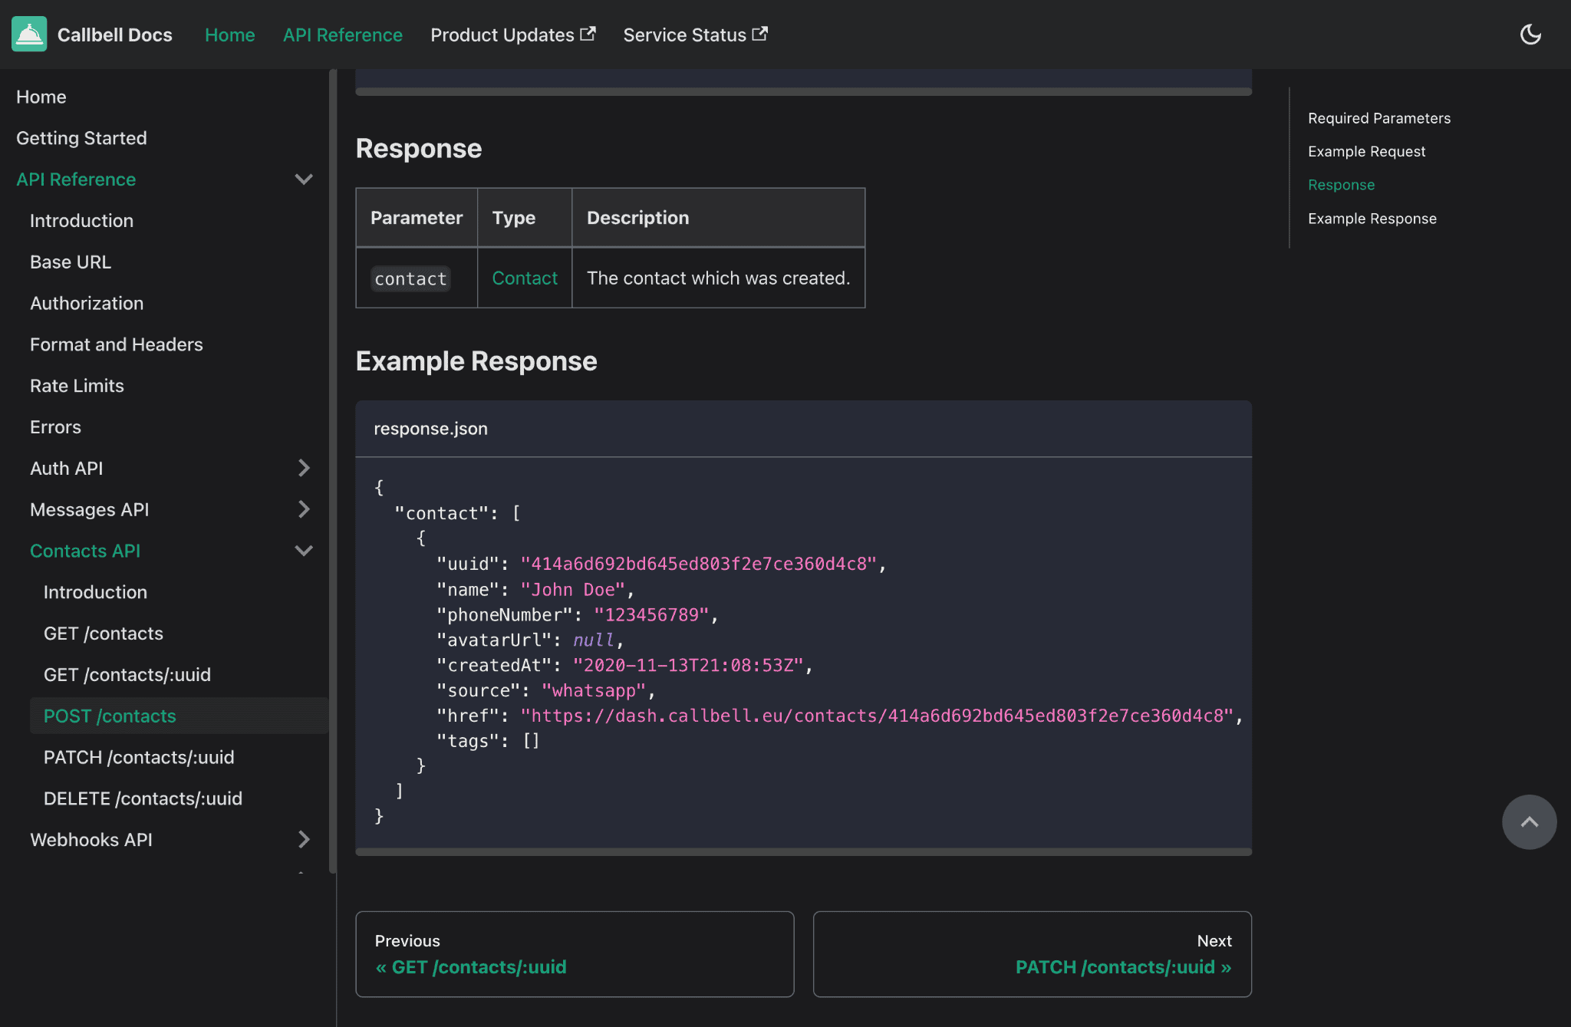Collapse the API Reference section
Screen dimensions: 1571x1027
[x=302, y=179]
